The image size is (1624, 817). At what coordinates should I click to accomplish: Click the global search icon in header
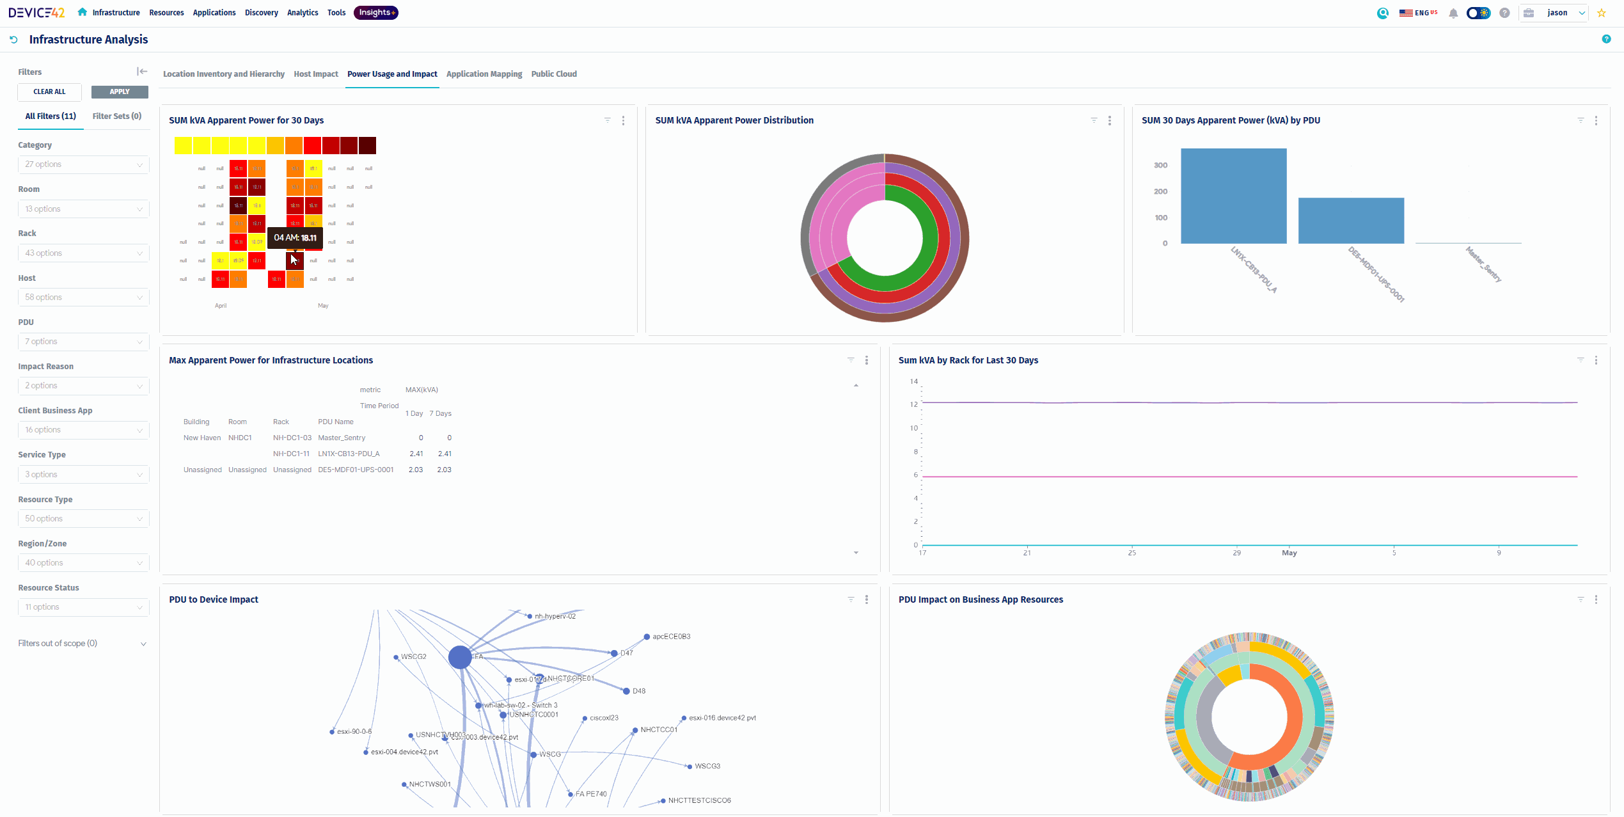point(1383,13)
